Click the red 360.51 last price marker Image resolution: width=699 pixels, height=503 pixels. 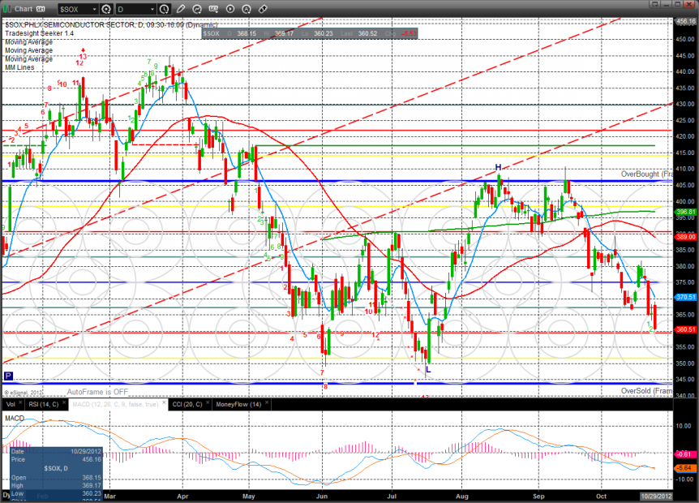[686, 329]
